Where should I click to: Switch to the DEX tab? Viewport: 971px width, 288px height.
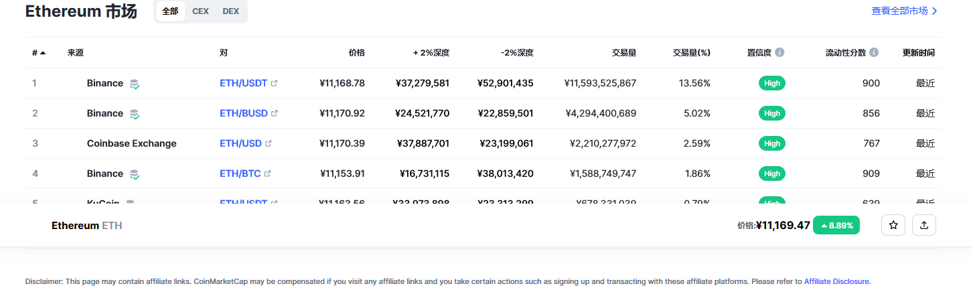coord(230,11)
